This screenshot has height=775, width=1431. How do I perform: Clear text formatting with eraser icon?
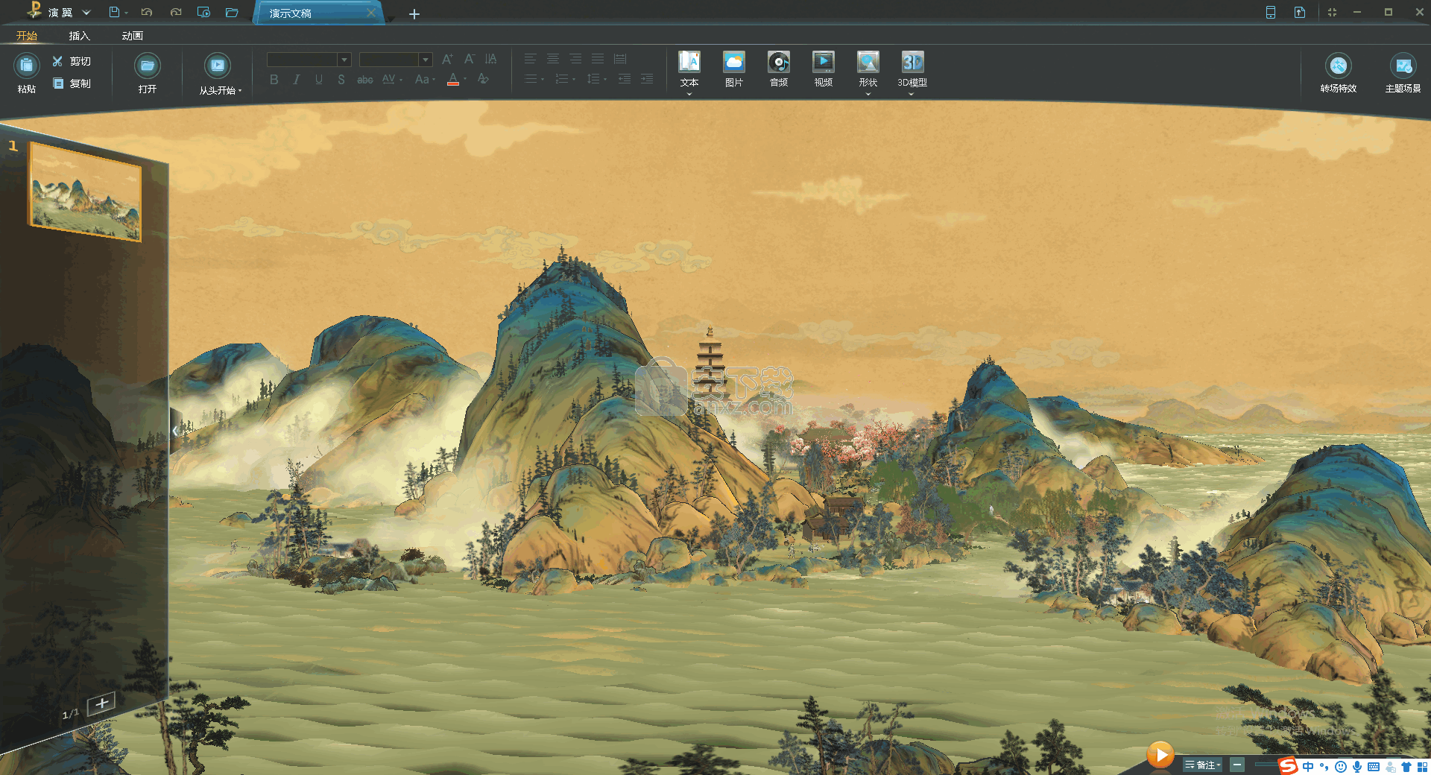[483, 79]
